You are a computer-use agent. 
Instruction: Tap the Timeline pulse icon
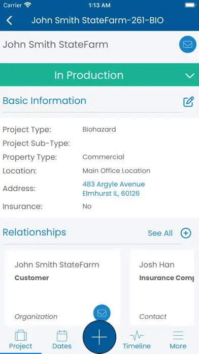(x=137, y=336)
